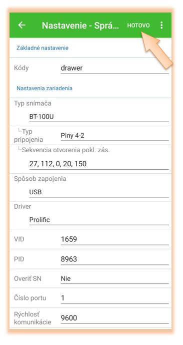This screenshot has height=345, width=183.
Task: Open the Typ snímača BT-100U dropdown
Action: click(x=99, y=117)
